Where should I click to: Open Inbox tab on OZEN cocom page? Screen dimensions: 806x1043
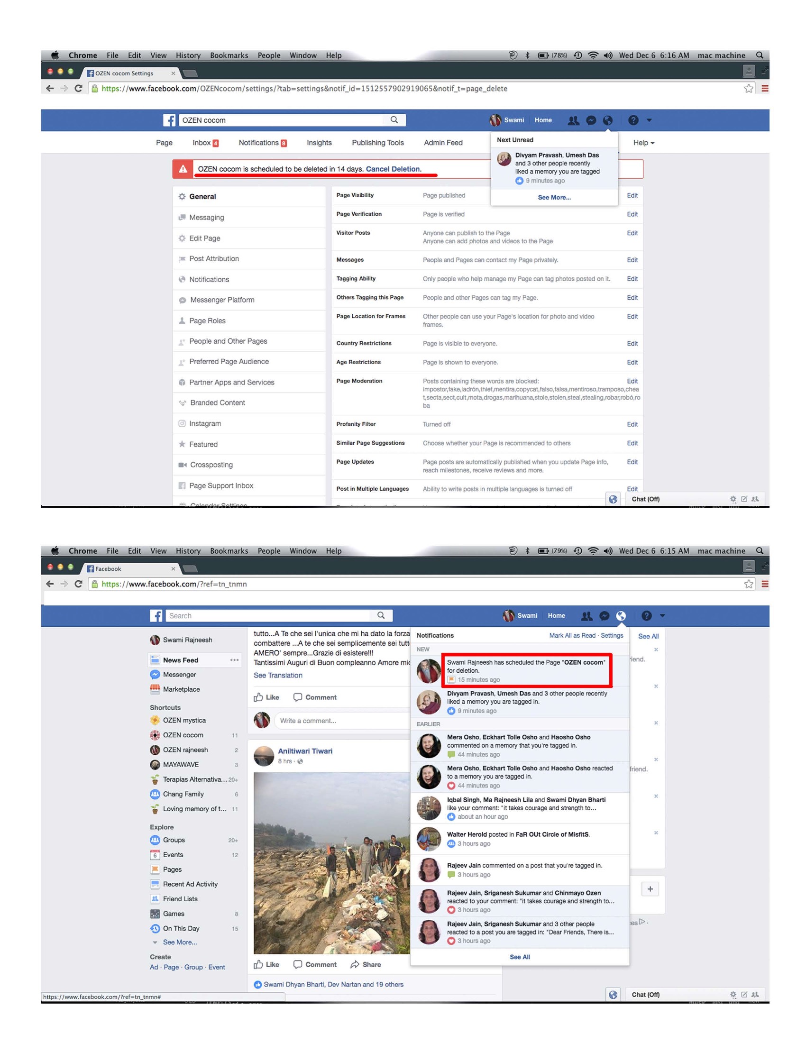pos(205,143)
